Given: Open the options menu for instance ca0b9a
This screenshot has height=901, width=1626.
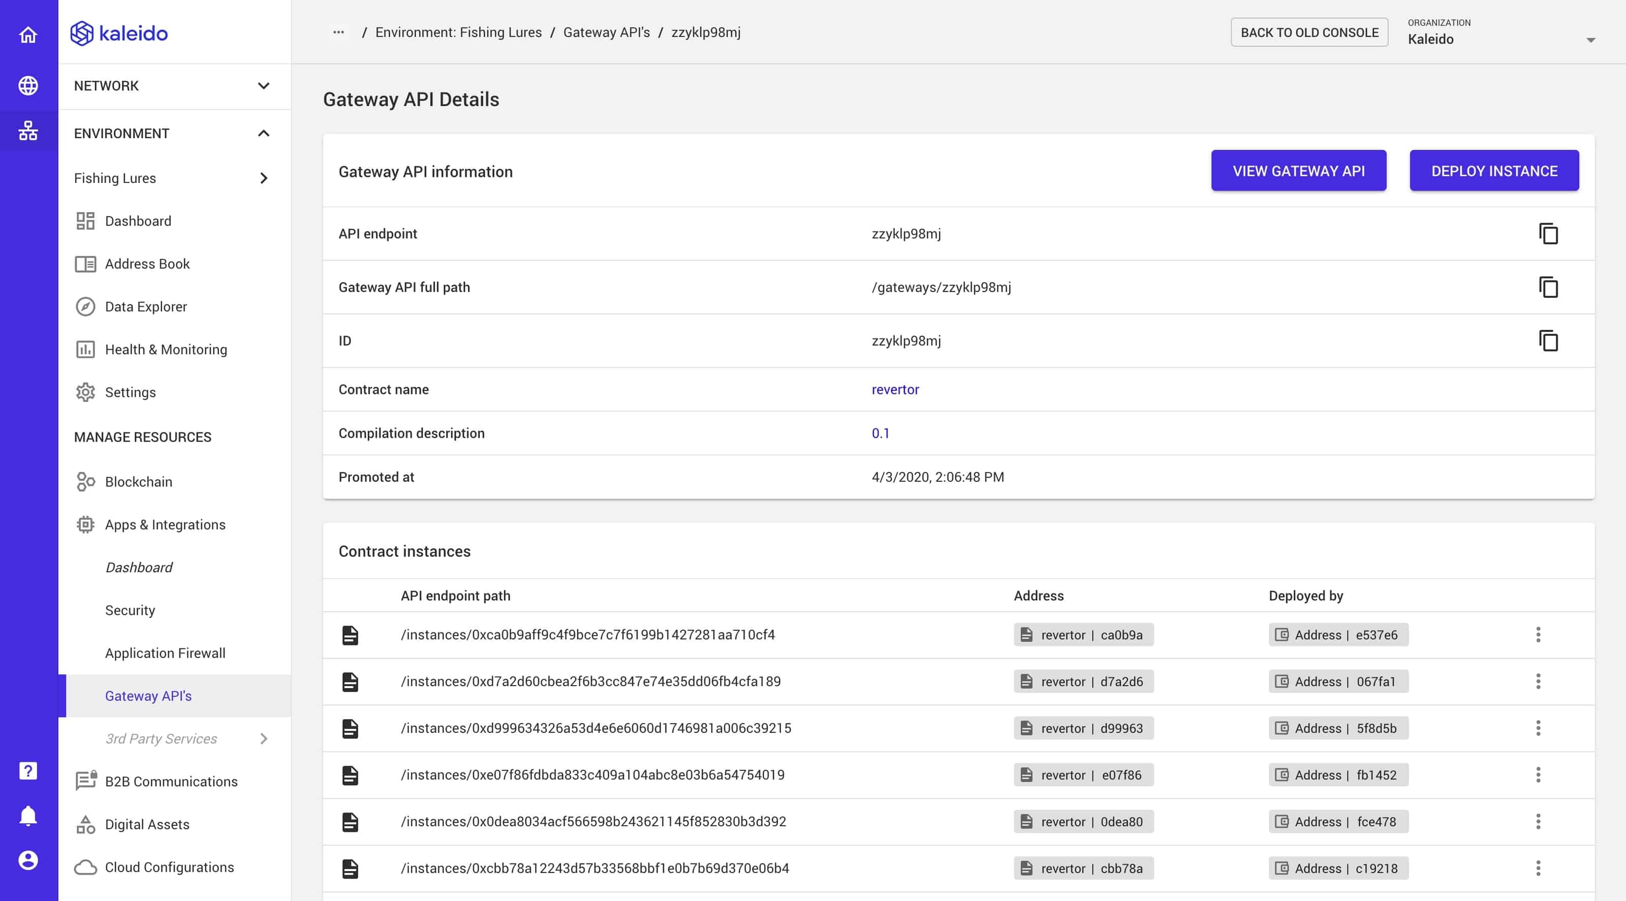Looking at the screenshot, I should 1538,635.
